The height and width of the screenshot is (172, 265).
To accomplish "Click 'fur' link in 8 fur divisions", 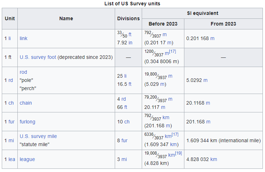I will coord(124,140).
